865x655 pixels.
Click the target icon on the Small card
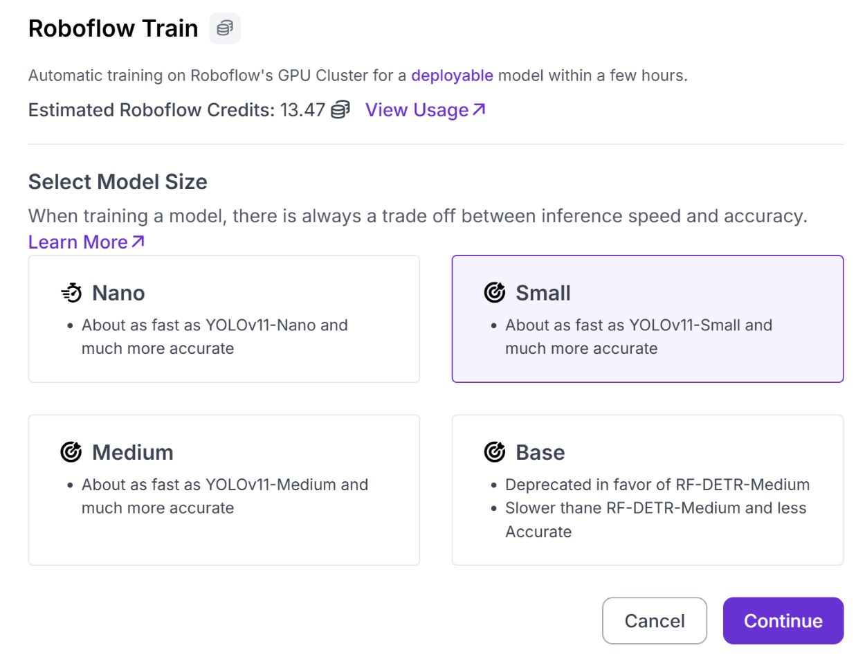495,293
